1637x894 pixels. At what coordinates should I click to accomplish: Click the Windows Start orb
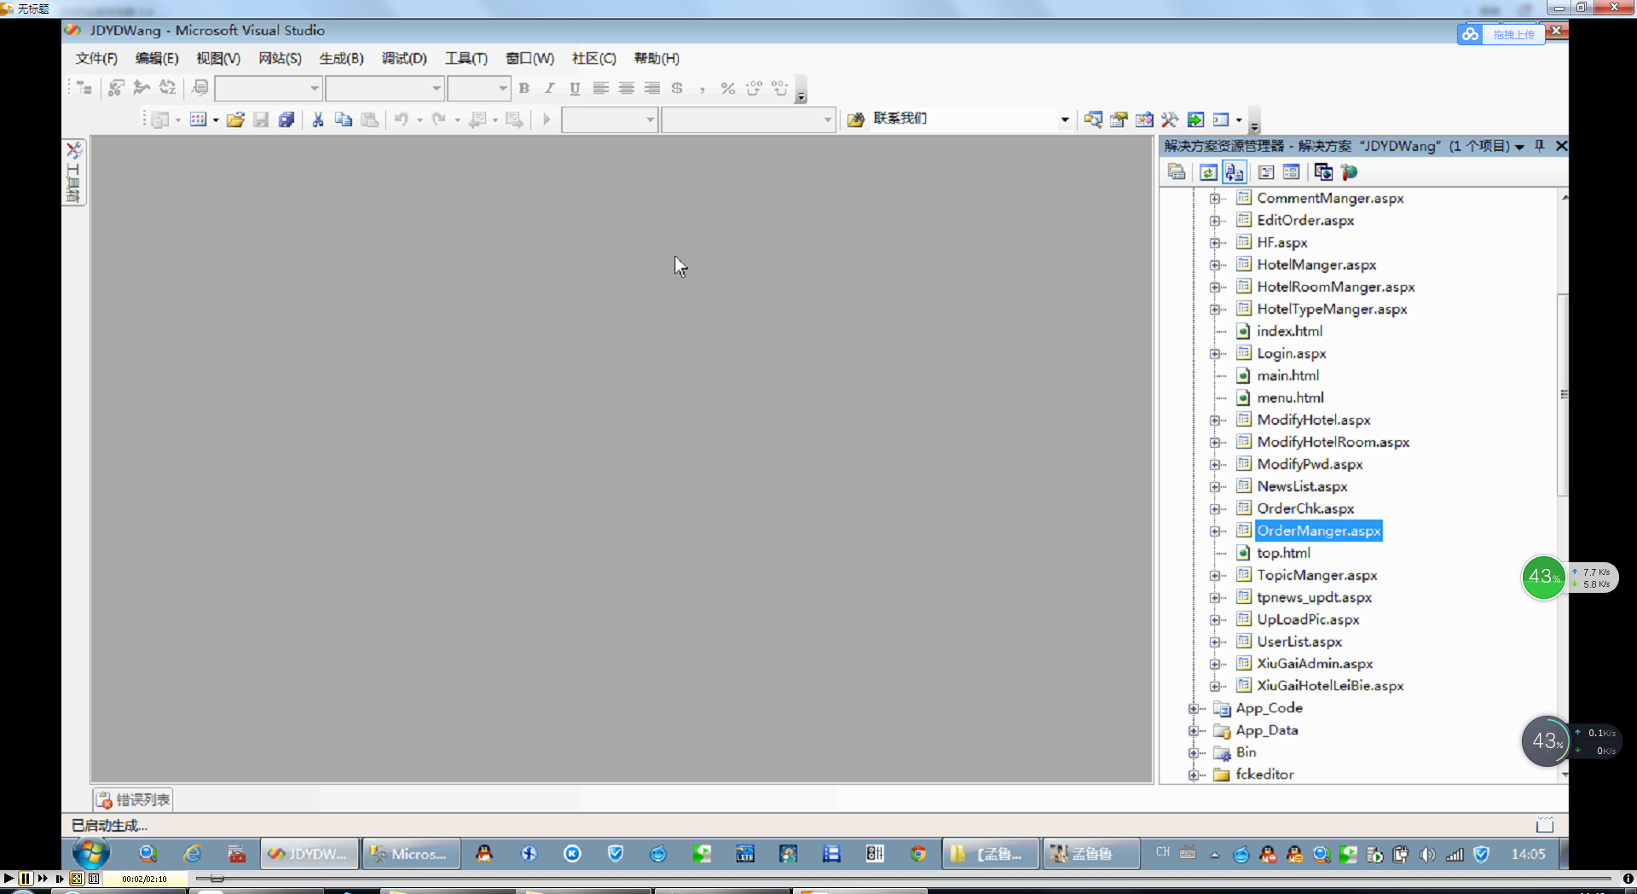click(x=90, y=853)
